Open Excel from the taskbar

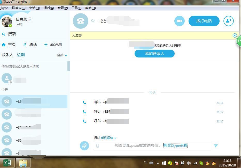[7, 163]
